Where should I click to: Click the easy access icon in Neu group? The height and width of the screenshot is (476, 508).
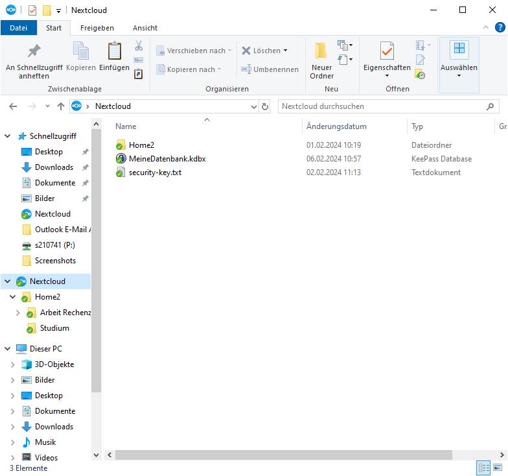[343, 60]
